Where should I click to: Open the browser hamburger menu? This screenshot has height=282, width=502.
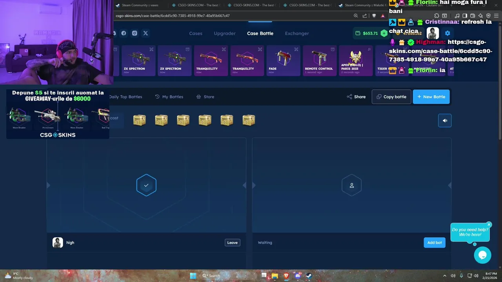496,16
